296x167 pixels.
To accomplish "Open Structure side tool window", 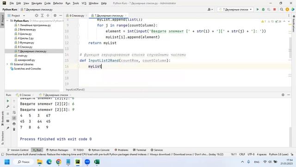I will 2,138.
